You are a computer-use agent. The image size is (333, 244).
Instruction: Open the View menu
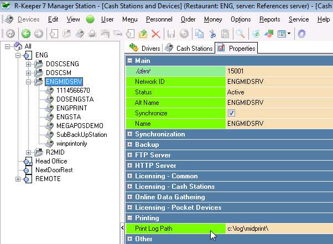point(73,19)
